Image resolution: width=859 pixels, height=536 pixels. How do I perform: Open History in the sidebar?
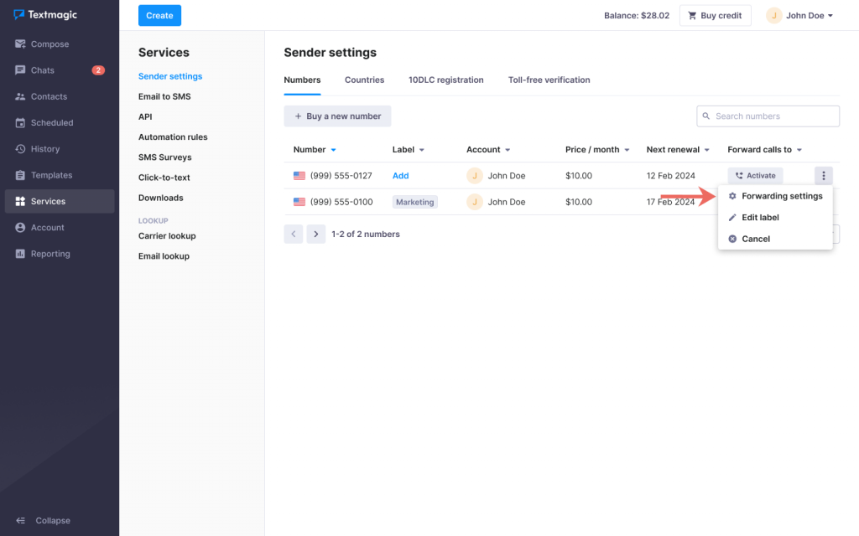point(44,149)
